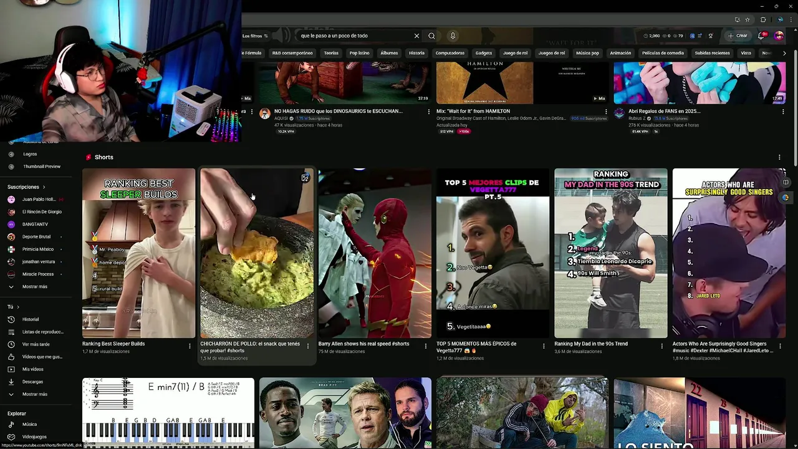This screenshot has width=798, height=449.
Task: Open options for Chicharrón de pollo short
Action: (307, 345)
